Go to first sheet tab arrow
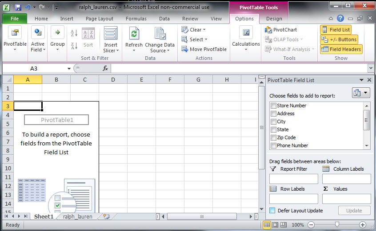Screen dimensions: 376x231 point(7,216)
